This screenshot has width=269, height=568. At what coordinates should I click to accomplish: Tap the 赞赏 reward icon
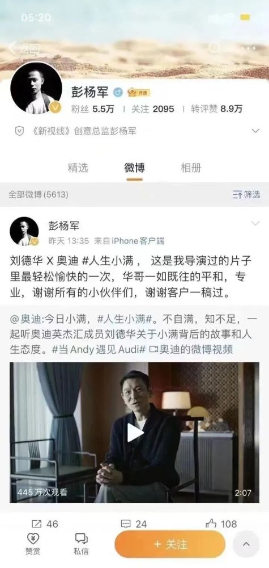click(x=33, y=544)
